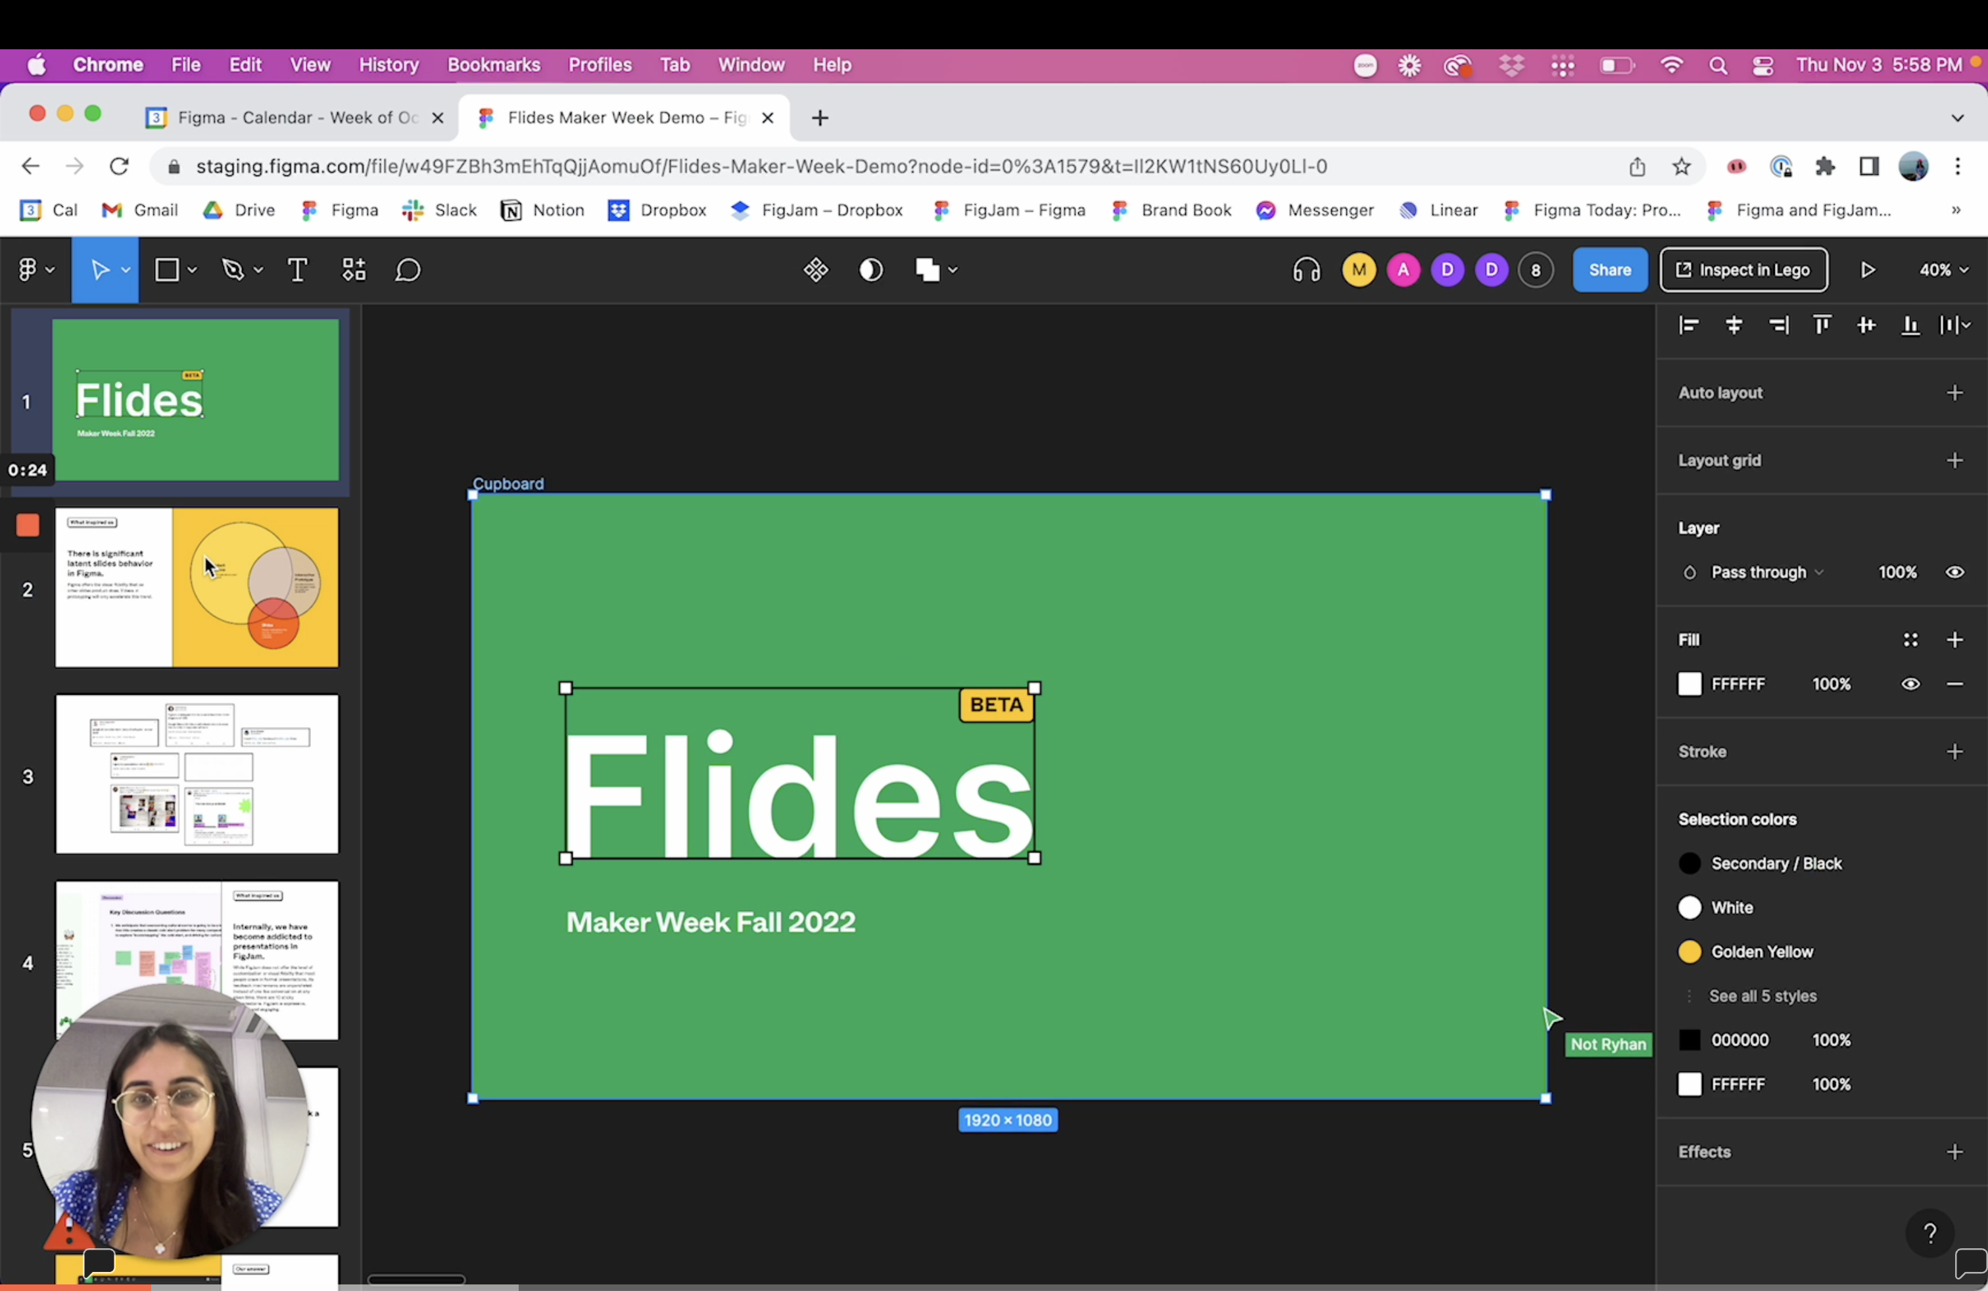Viewport: 1988px width, 1291px height.
Task: Bookmark this page with the star
Action: [x=1682, y=166]
